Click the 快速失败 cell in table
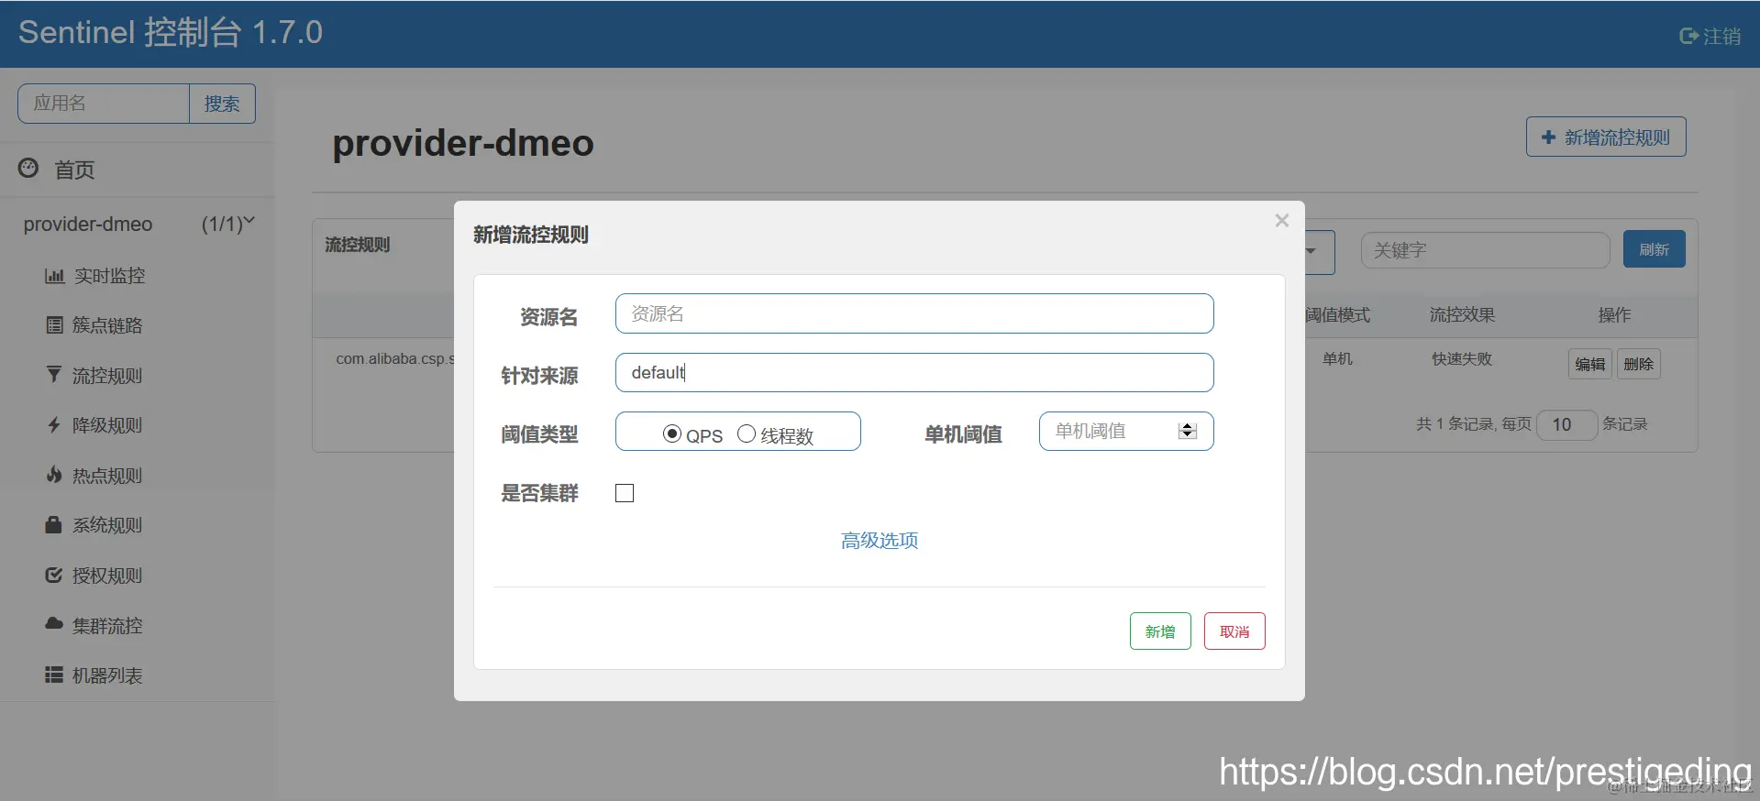This screenshot has height=801, width=1760. coord(1462,358)
